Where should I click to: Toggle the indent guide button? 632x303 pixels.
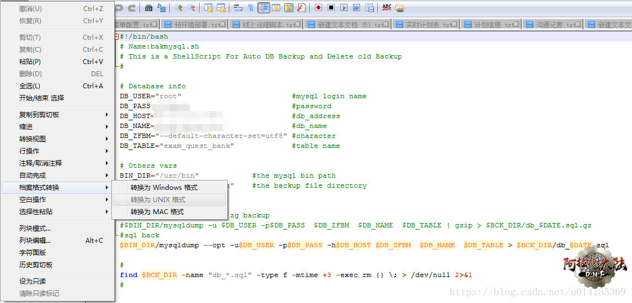pyautogui.click(x=264, y=8)
